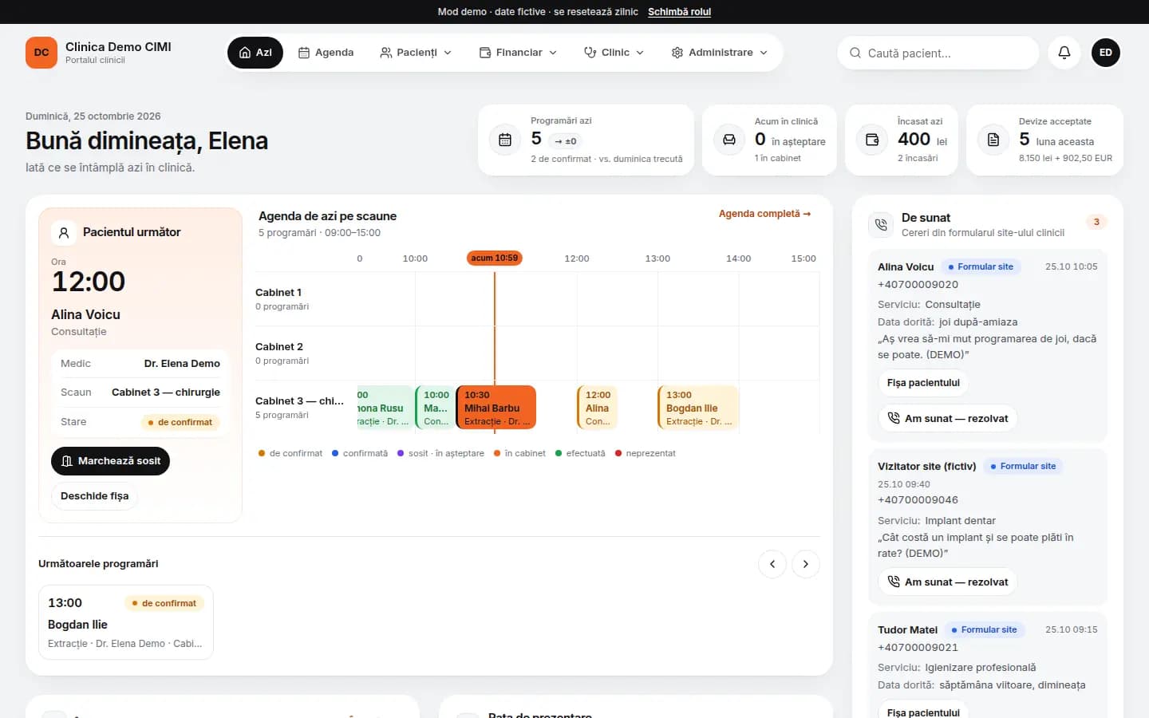The width and height of the screenshot is (1149, 718).
Task: Open the 13:00 Bogdan Ilie upcoming appointment card
Action: [x=126, y=623]
